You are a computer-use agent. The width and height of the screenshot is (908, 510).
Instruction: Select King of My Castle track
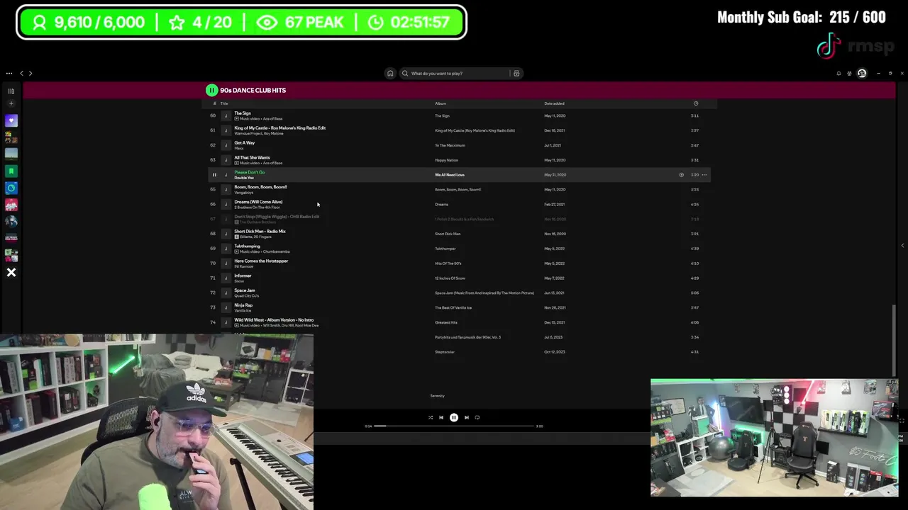click(x=279, y=128)
